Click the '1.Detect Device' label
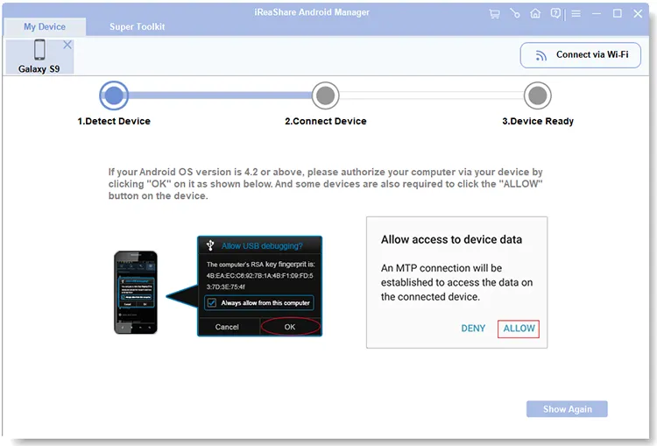The image size is (657, 446). tap(114, 121)
